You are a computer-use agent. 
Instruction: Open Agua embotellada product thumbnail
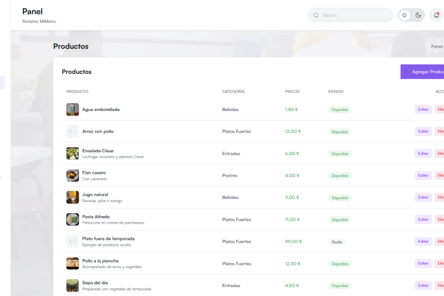coord(73,109)
